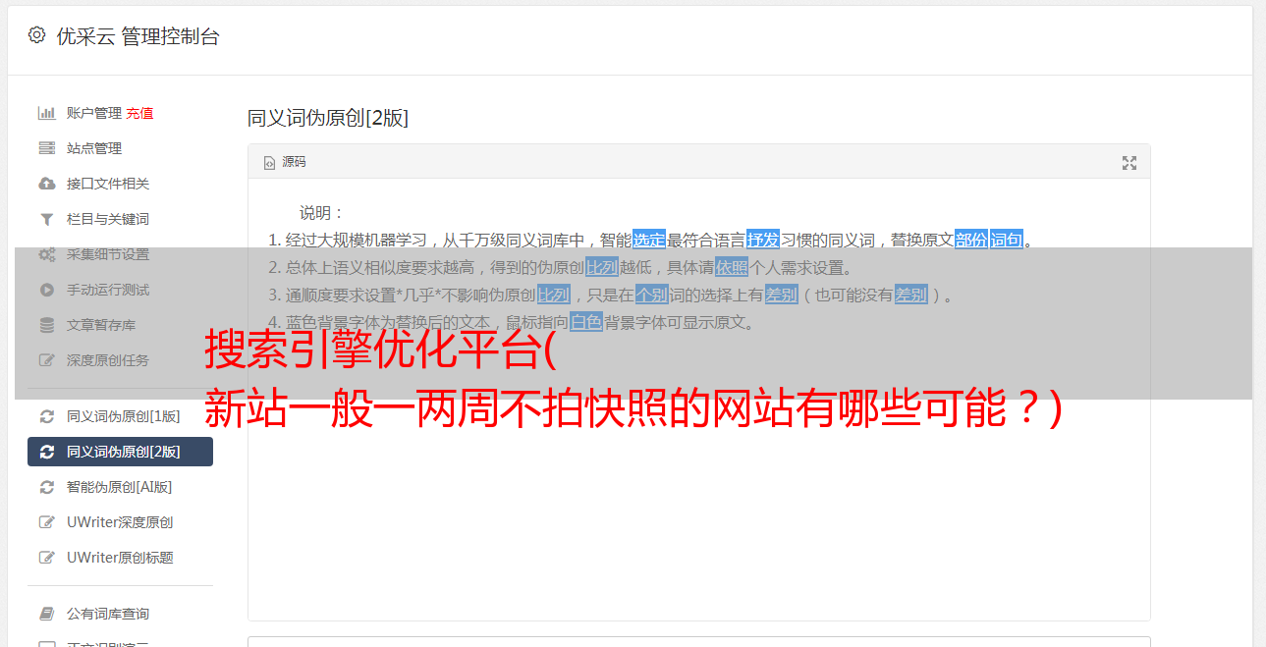The image size is (1266, 647).
Task: Click the highlighted synonym 选定 in the text
Action: [x=649, y=240]
